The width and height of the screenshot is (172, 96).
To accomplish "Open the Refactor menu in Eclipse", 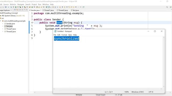I will 13,4.
